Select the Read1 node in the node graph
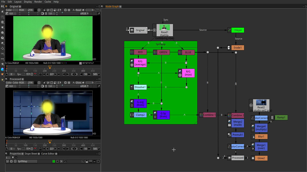Viewport: 307px width, 172px height. 165,30
